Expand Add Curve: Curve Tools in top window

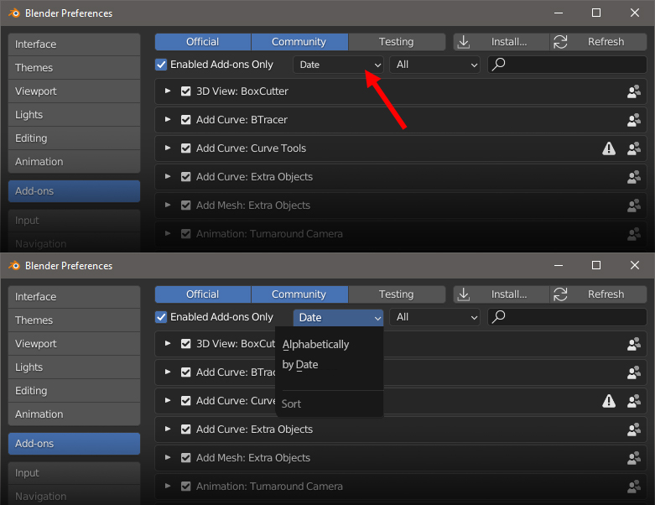[168, 148]
